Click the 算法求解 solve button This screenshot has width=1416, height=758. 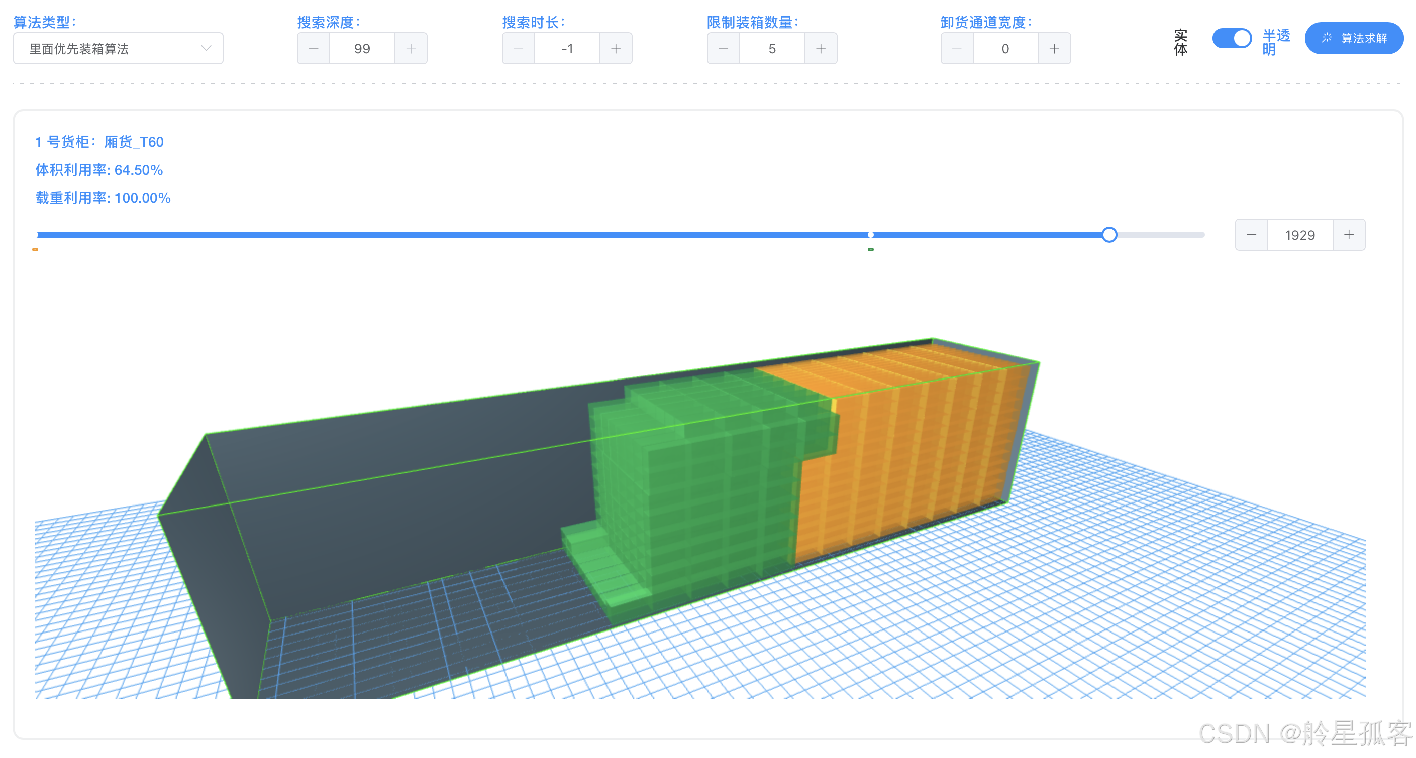point(1353,39)
